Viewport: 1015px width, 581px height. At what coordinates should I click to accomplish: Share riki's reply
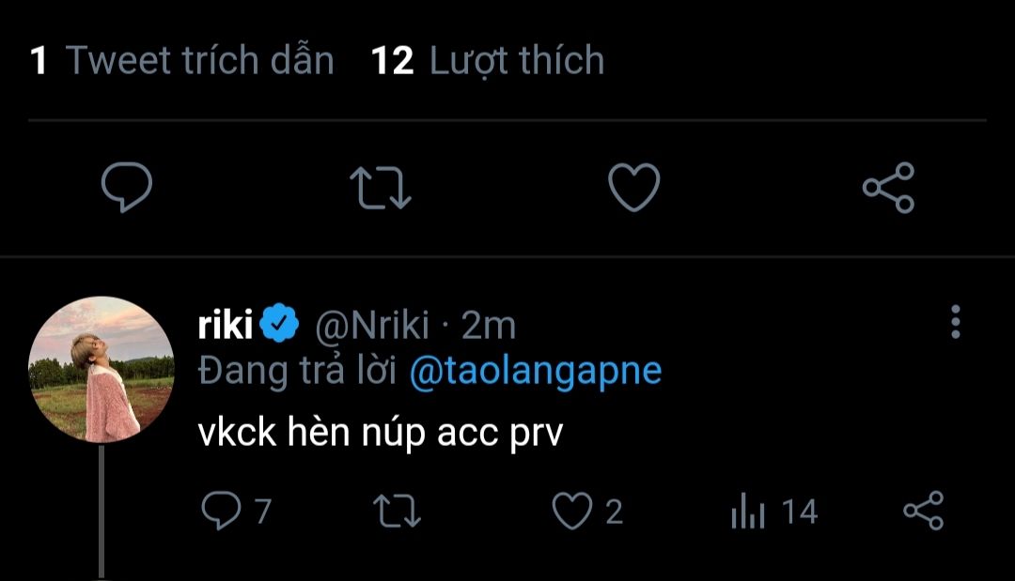pyautogui.click(x=923, y=512)
